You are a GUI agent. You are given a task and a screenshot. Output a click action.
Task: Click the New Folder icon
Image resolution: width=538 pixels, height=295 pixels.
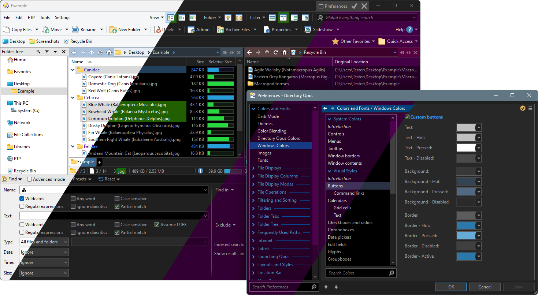(x=113, y=30)
